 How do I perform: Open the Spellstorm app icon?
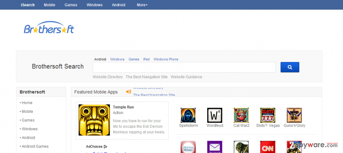tap(188, 115)
